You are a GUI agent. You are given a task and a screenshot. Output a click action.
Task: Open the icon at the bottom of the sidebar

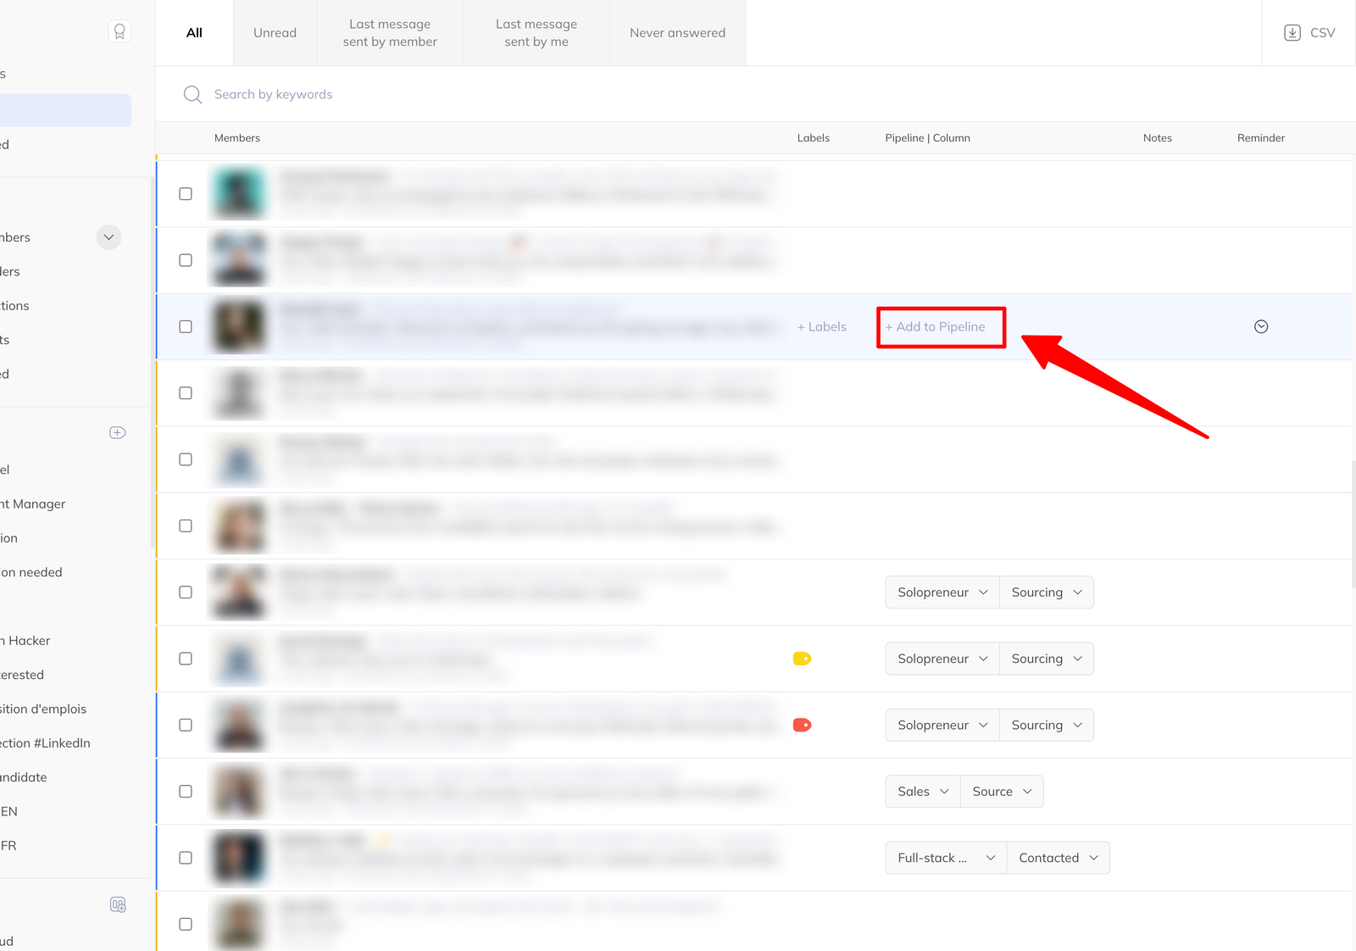[118, 904]
